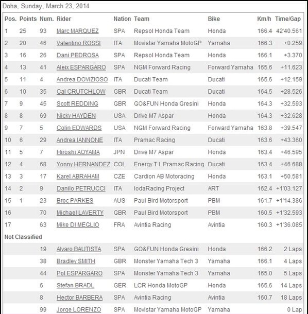Image resolution: width=308 pixels, height=314 pixels.
Task: Select Colin EDWARDS rider name
Action: 79,128
